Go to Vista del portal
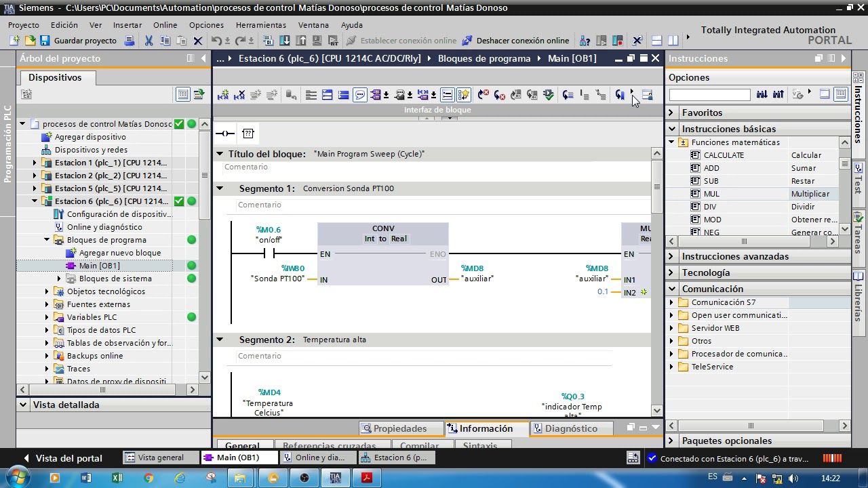Image resolution: width=868 pixels, height=488 pixels. (x=62, y=458)
